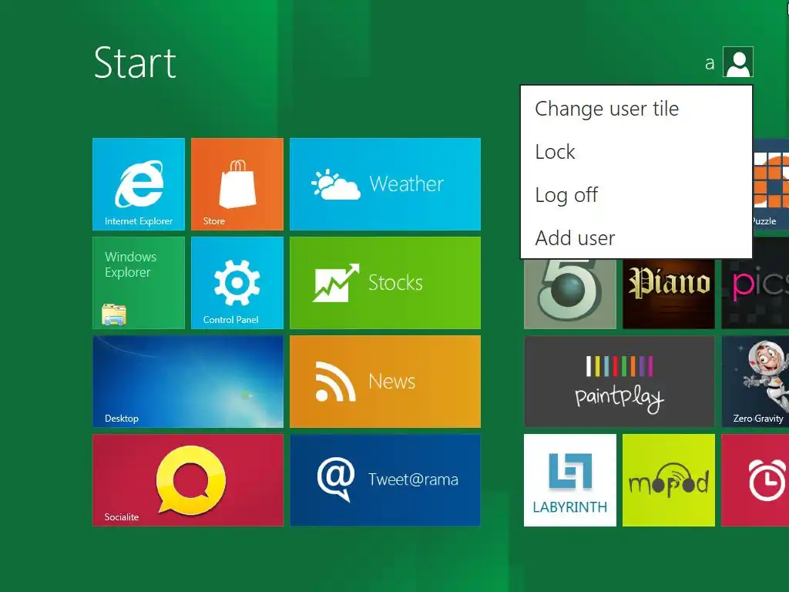The width and height of the screenshot is (789, 592).
Task: Choose Lock from user menu
Action: 636,152
